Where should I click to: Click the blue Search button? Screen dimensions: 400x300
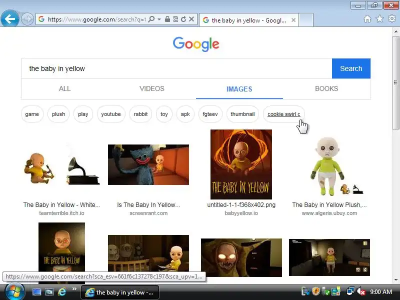point(351,68)
